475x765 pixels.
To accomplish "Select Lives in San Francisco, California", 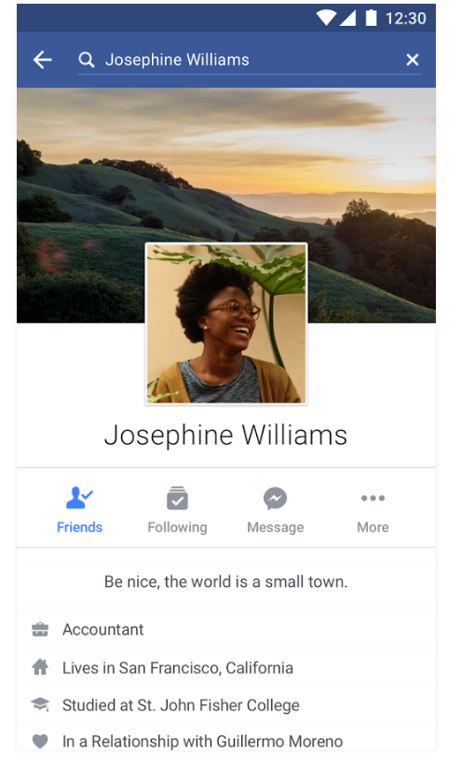I will 178,668.
